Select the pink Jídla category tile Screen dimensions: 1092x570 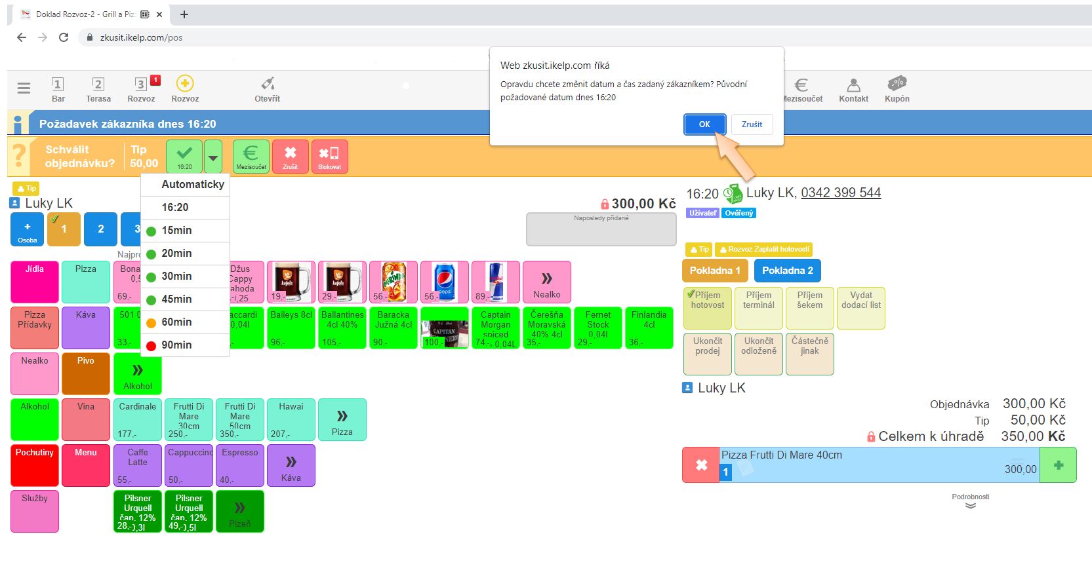tap(35, 282)
